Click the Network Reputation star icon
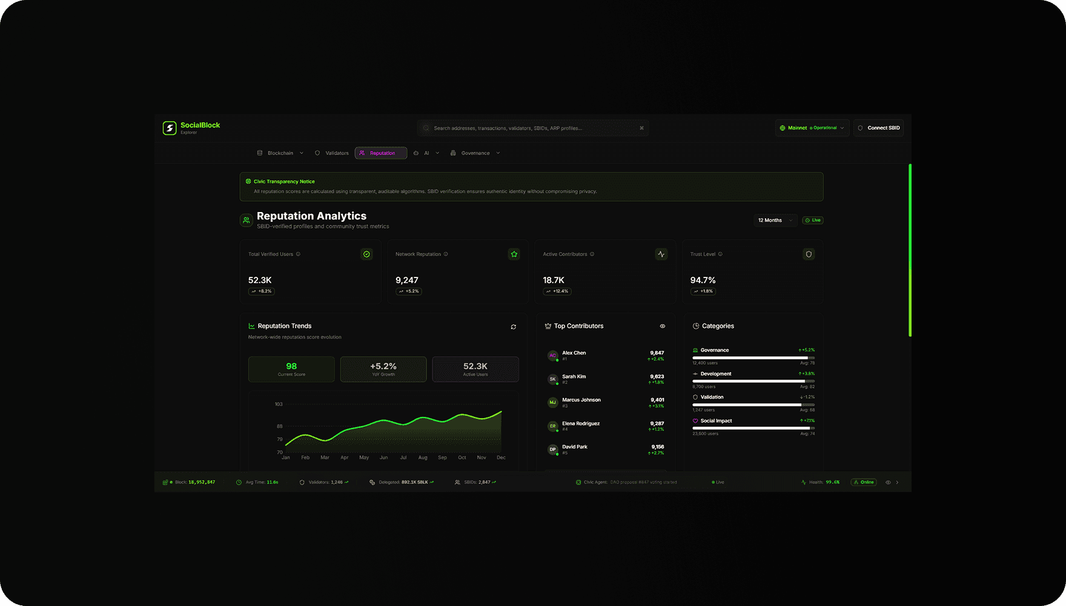The width and height of the screenshot is (1066, 606). pos(514,255)
